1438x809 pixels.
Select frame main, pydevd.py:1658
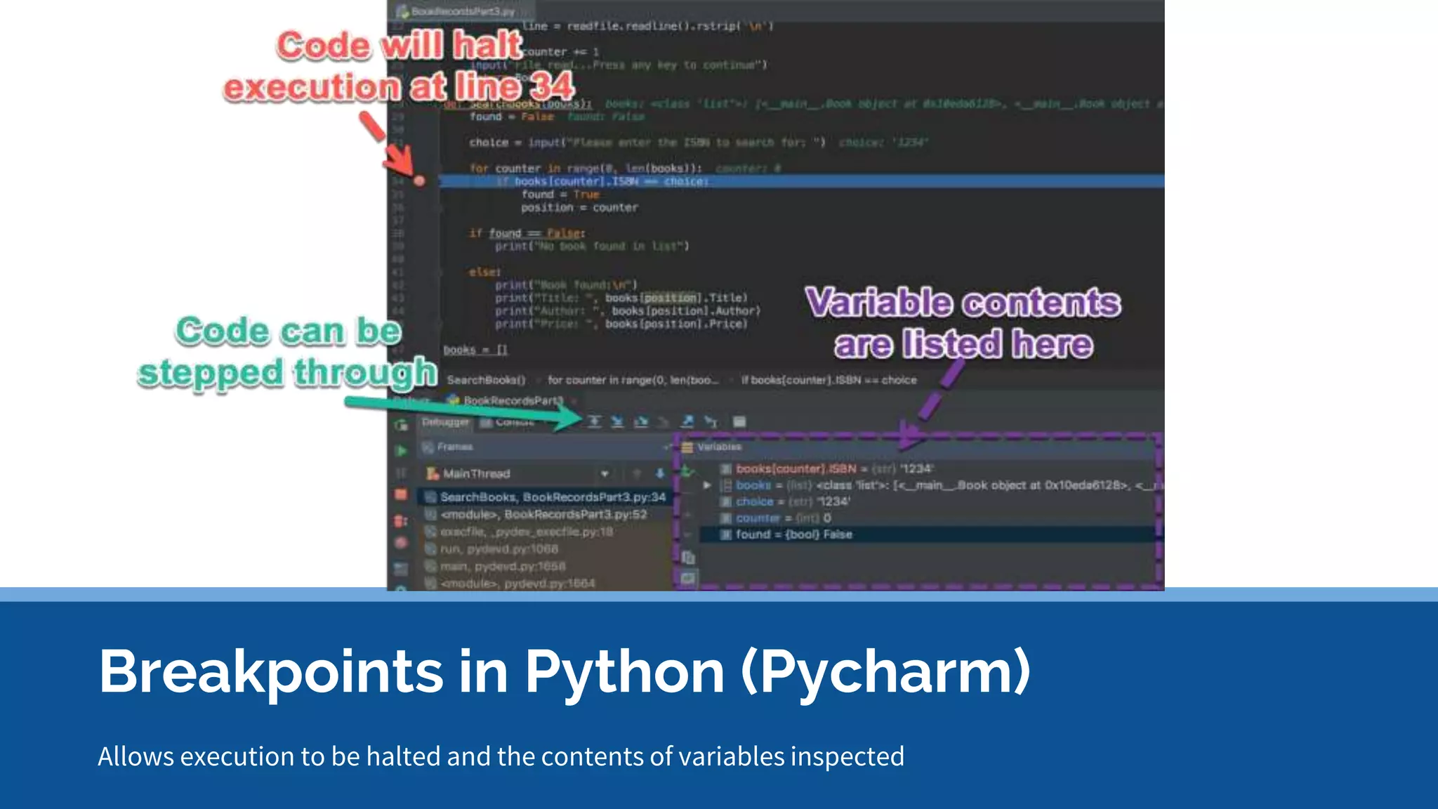click(x=545, y=566)
